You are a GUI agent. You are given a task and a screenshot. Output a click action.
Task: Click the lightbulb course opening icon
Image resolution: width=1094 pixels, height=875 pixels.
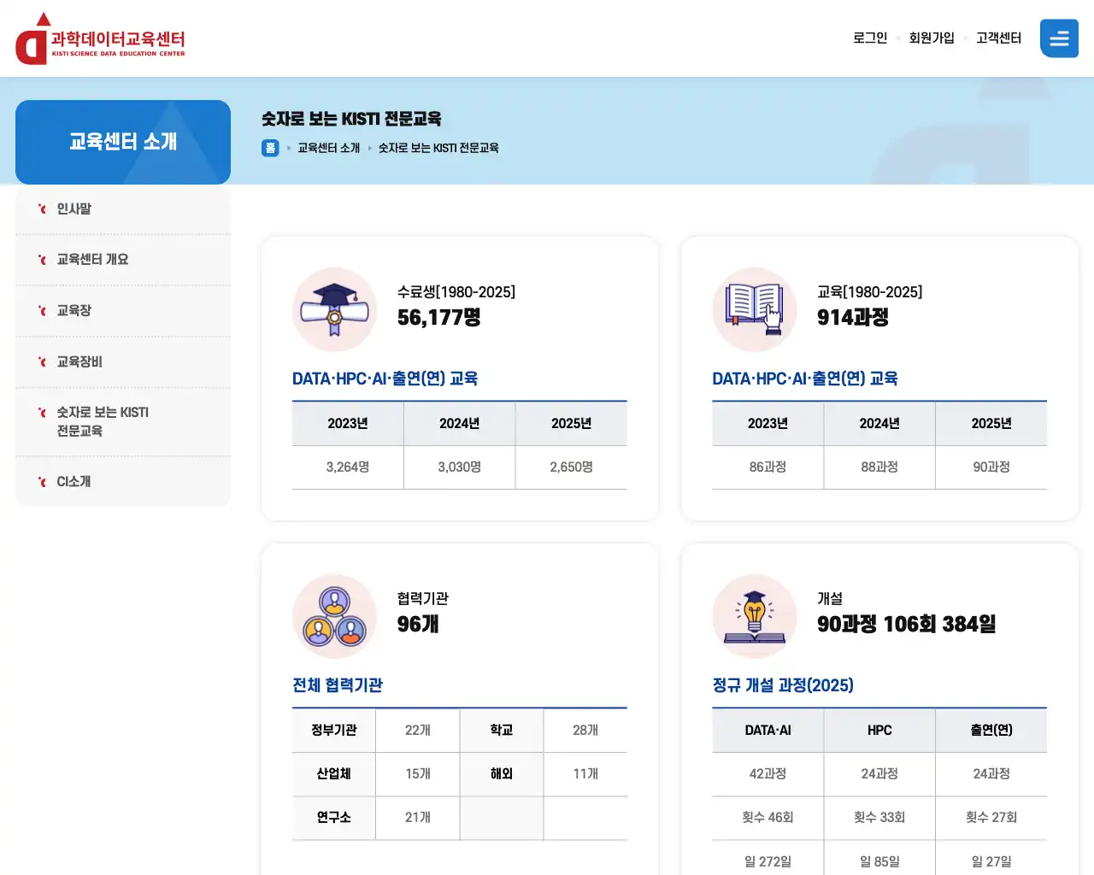click(x=755, y=616)
